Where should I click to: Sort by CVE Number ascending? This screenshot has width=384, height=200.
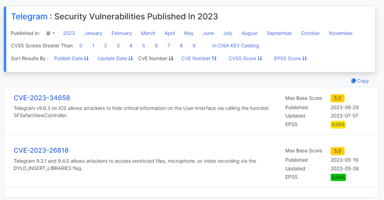pos(199,58)
